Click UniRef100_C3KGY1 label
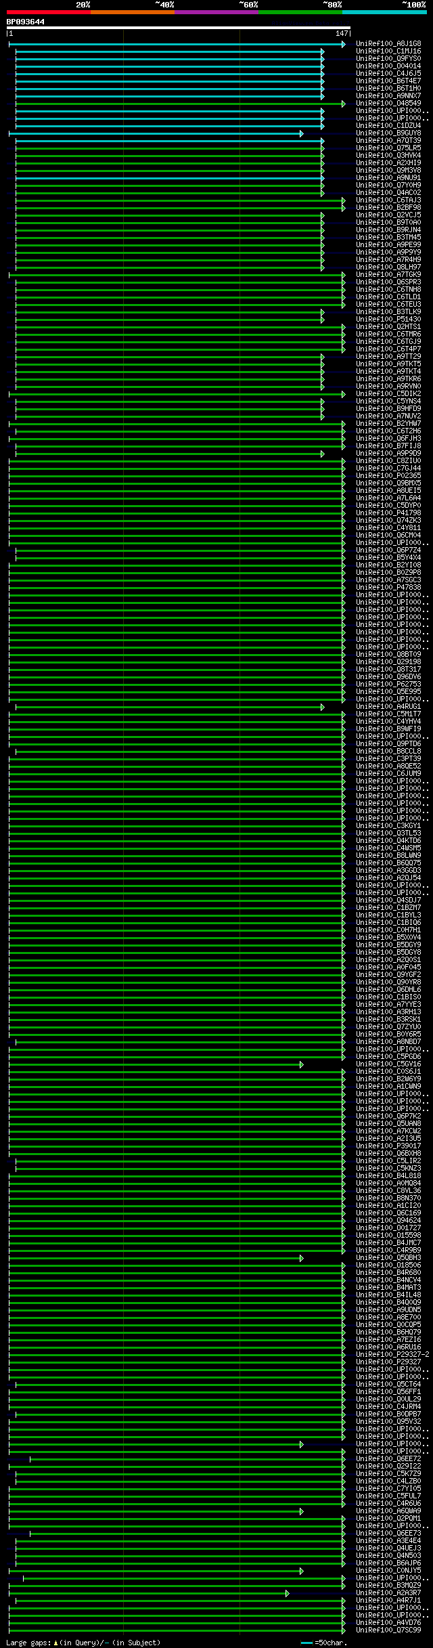 (388, 826)
